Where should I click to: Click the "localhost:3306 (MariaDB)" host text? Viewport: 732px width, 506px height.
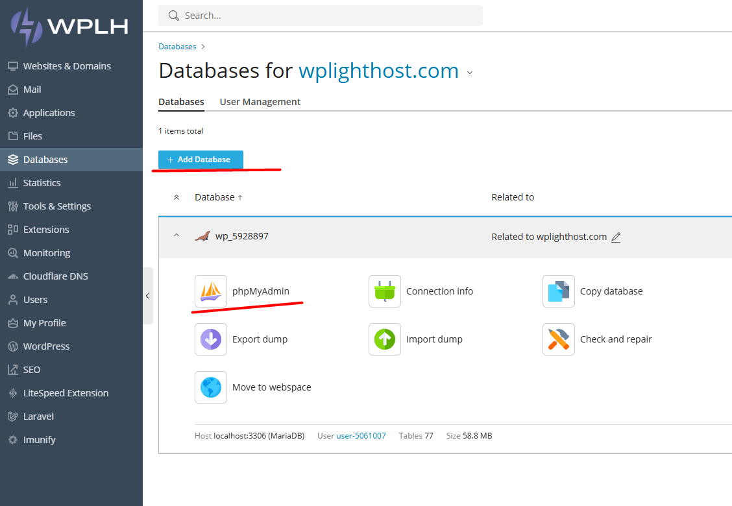tap(259, 436)
